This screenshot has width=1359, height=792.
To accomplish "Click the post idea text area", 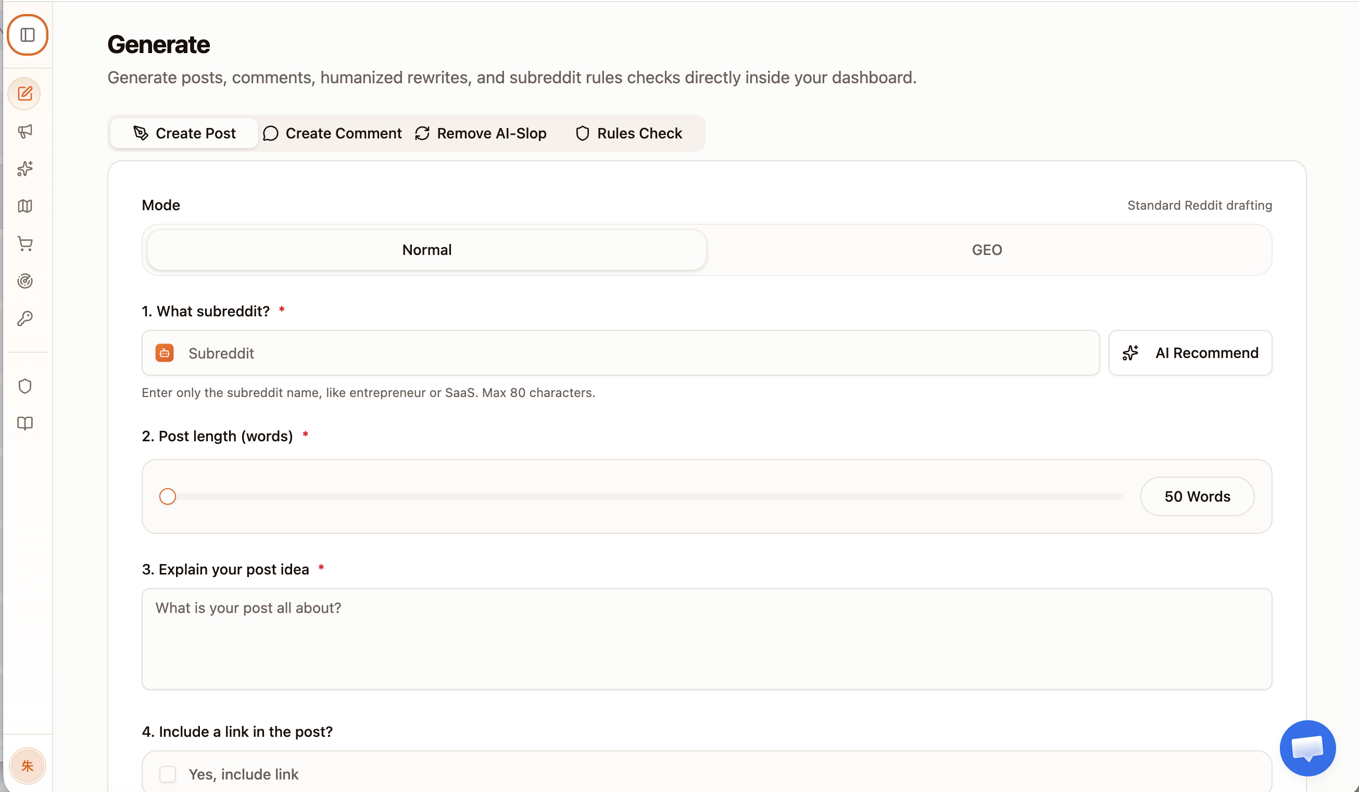I will pyautogui.click(x=707, y=638).
